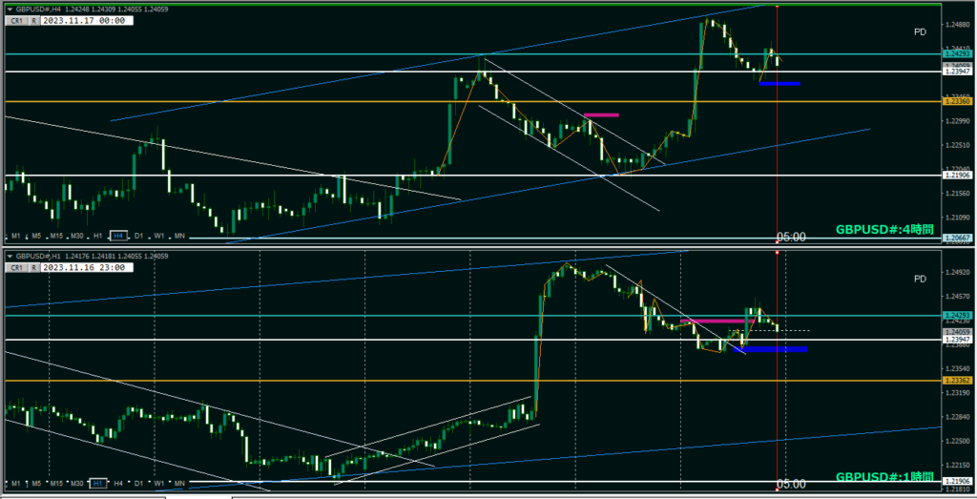Switch lower chart to W1 timeframe
This screenshot has width=977, height=499.
click(159, 484)
